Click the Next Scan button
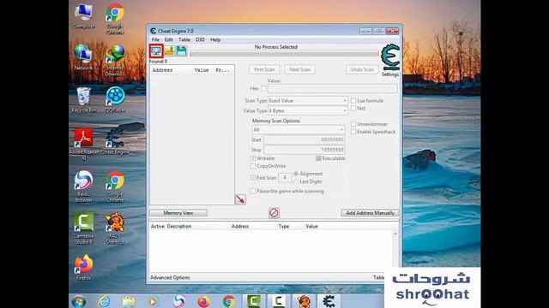Screen dimensions: 549x308 (x=299, y=69)
